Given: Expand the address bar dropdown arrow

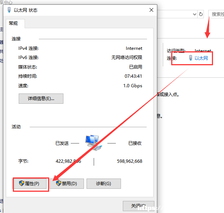Looking at the screenshot, I should pyautogui.click(x=194, y=14).
